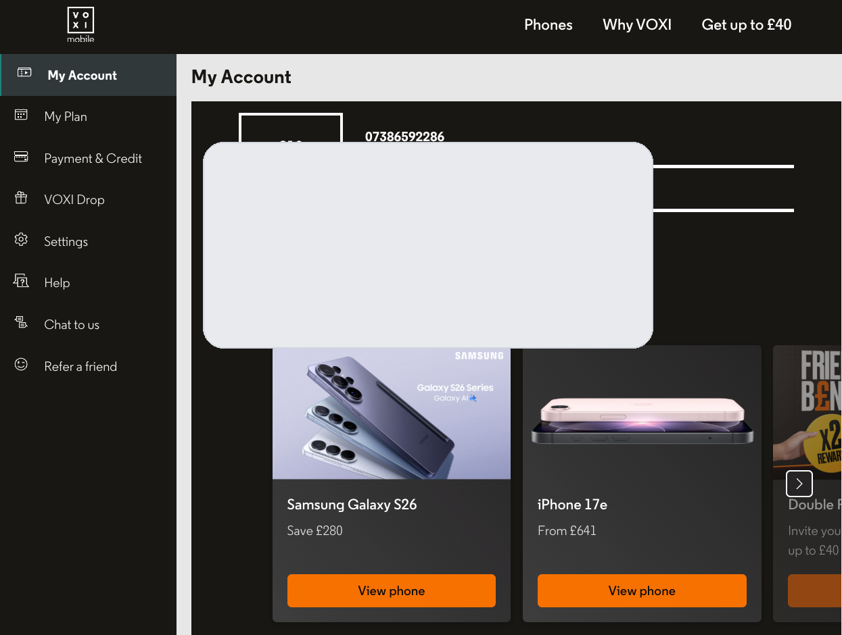Open the Why VOXI navigation link
Viewport: 842px width, 635px height.
click(x=637, y=25)
